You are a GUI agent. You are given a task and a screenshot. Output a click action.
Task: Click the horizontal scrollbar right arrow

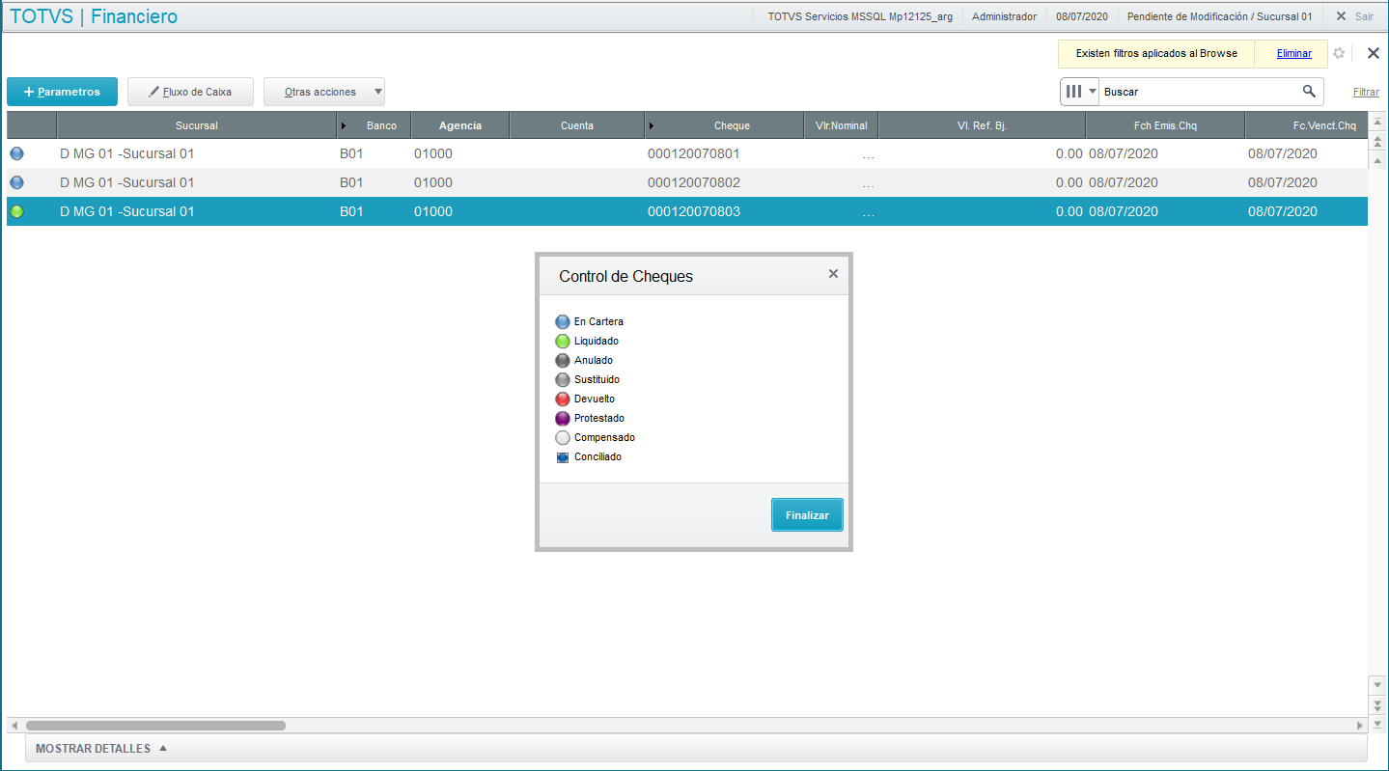[1361, 725]
